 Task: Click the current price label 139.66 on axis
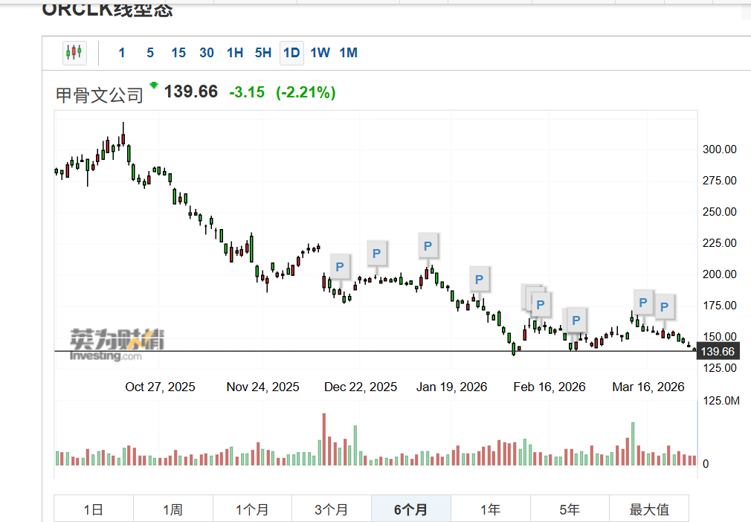pos(718,352)
